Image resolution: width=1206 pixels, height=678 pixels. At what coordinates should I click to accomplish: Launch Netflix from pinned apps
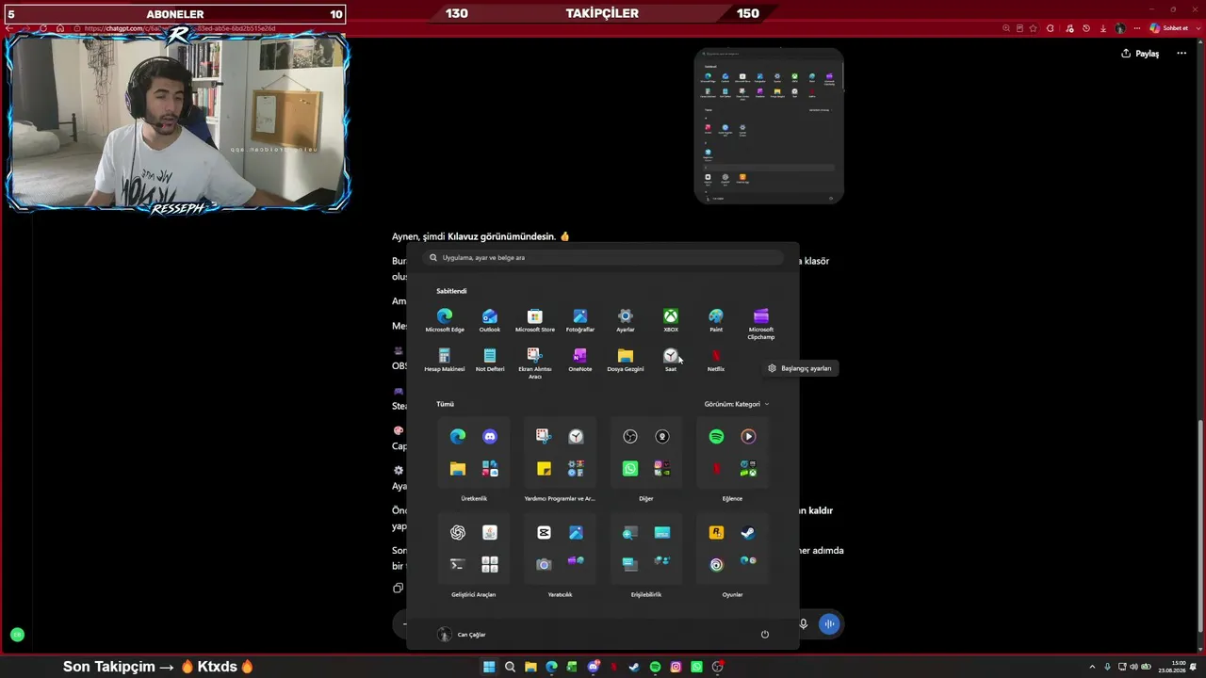716,360
